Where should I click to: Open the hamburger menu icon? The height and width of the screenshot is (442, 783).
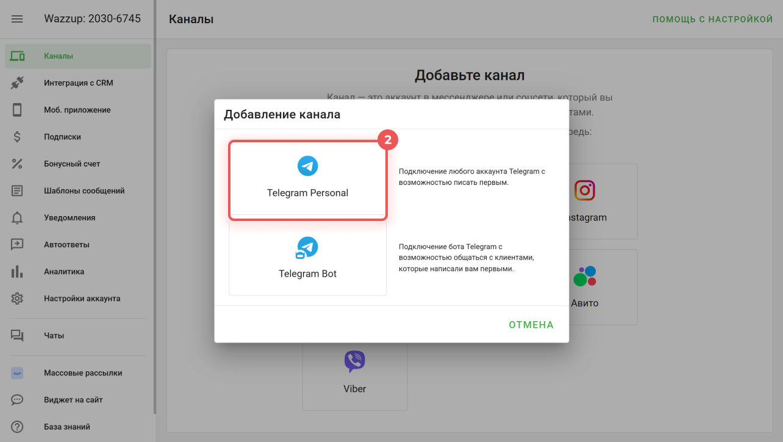click(x=17, y=19)
